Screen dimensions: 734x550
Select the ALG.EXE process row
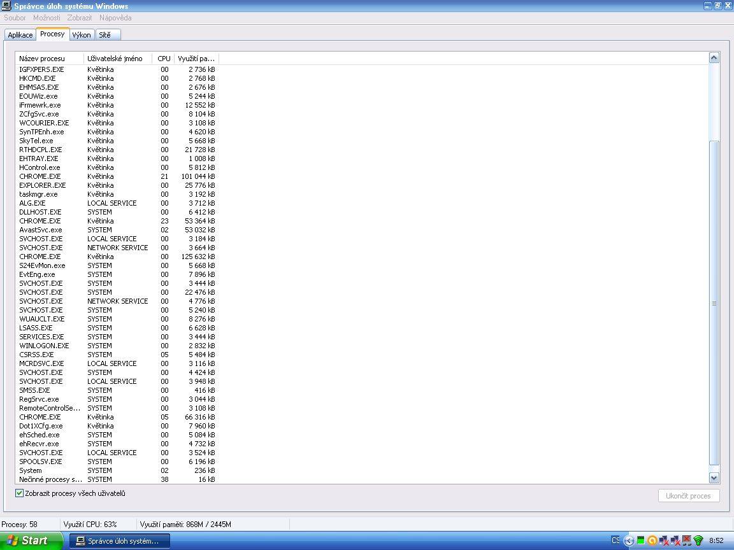(x=117, y=203)
